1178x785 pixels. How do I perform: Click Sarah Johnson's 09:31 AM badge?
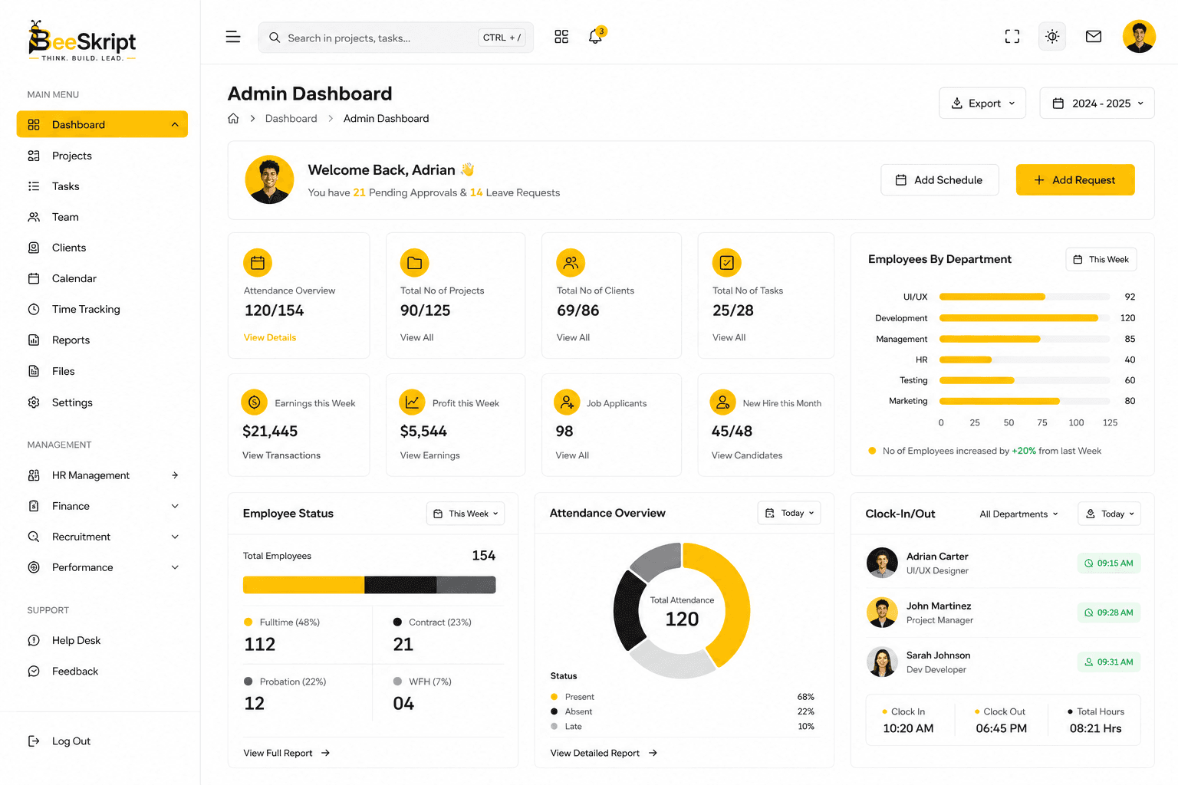coord(1108,662)
